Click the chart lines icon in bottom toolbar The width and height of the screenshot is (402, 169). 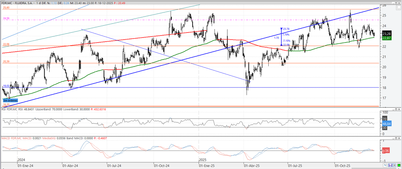[385, 165]
